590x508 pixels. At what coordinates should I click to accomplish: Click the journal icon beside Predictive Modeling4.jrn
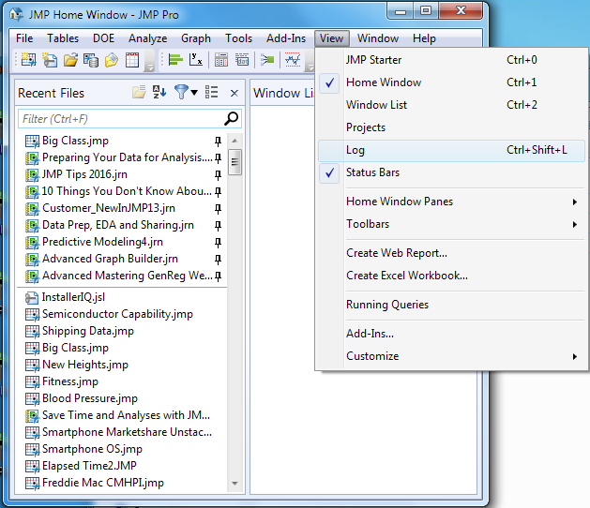(32, 243)
